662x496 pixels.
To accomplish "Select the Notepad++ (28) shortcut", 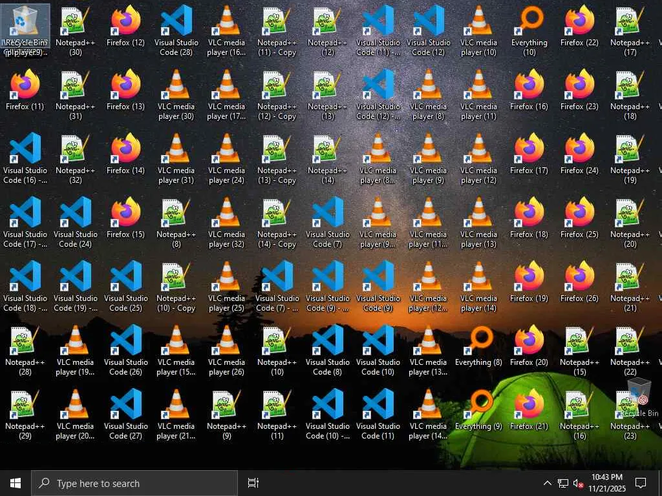I will point(25,351).
